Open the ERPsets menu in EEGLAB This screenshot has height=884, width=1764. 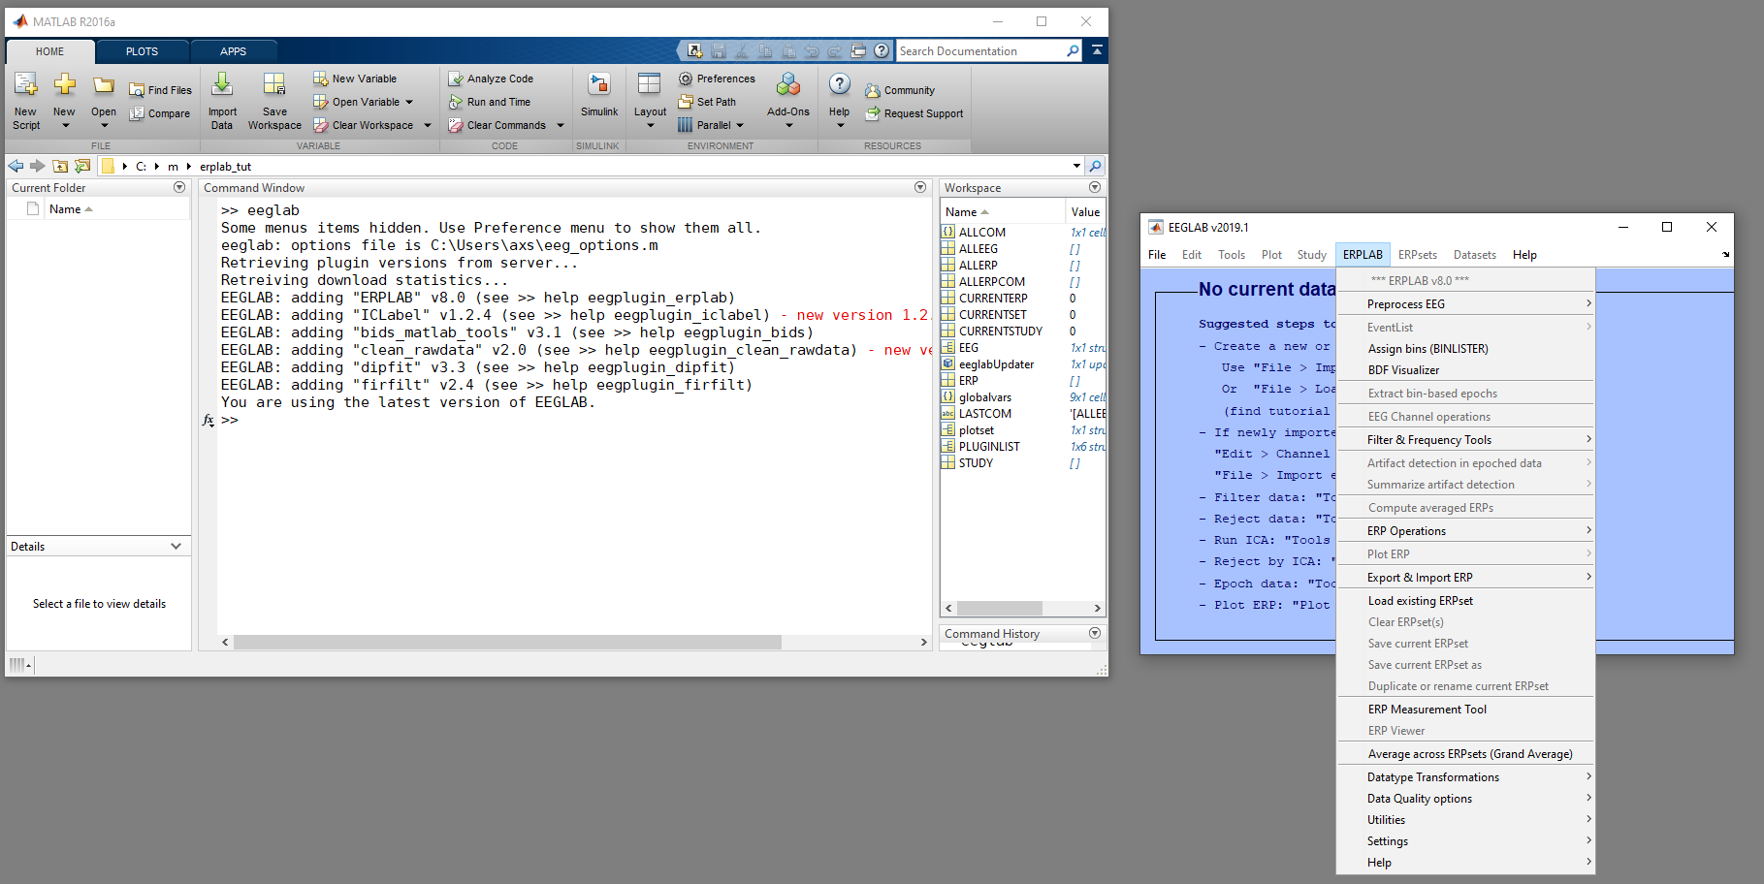pos(1418,255)
